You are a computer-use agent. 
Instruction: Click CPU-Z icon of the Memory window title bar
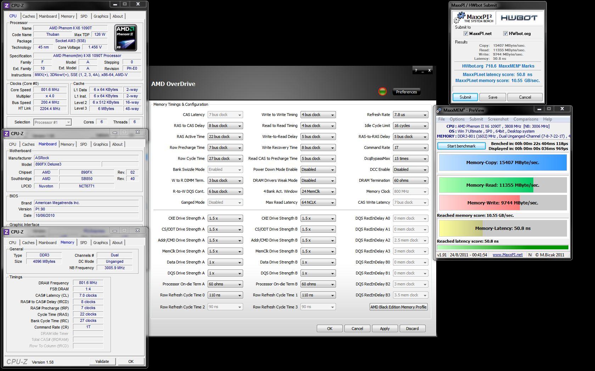point(6,232)
